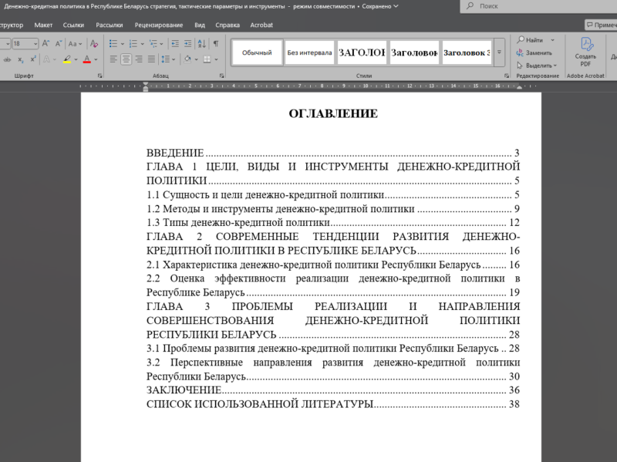
Task: Switch to the Рассылки tab
Action: (x=110, y=25)
